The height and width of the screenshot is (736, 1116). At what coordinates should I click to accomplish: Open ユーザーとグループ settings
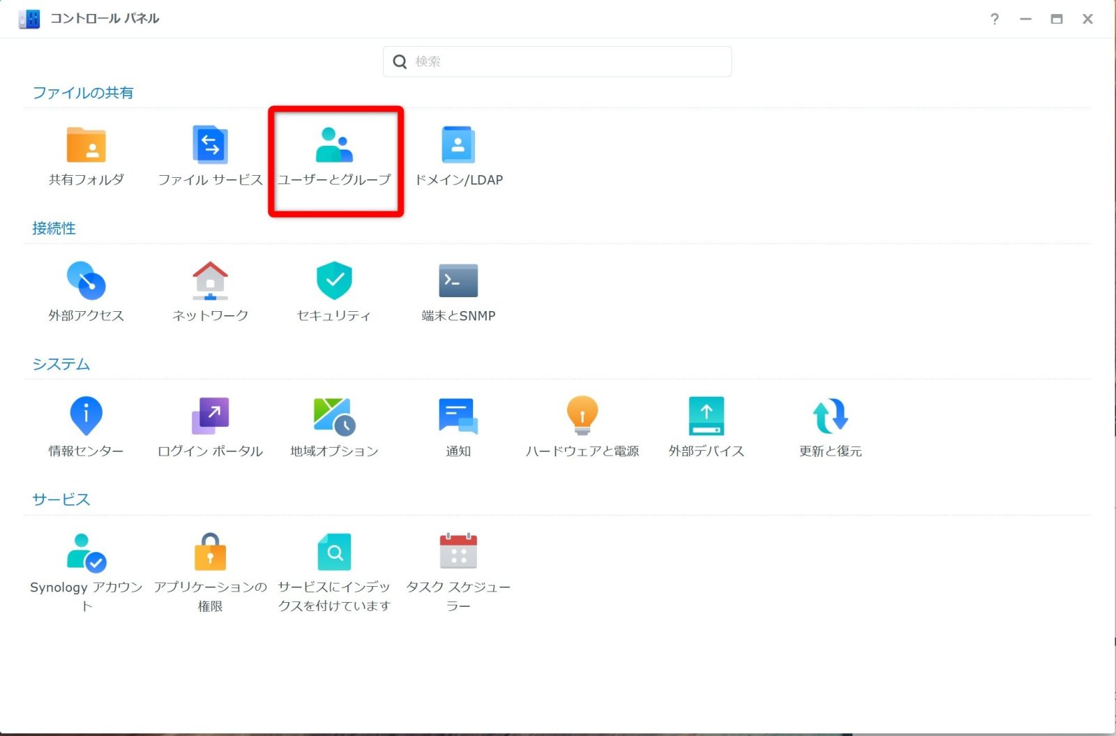(334, 145)
